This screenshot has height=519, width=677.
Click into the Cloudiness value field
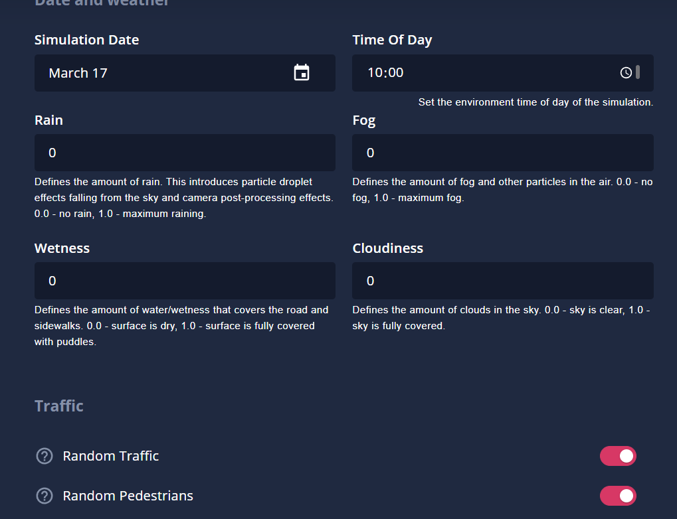502,281
